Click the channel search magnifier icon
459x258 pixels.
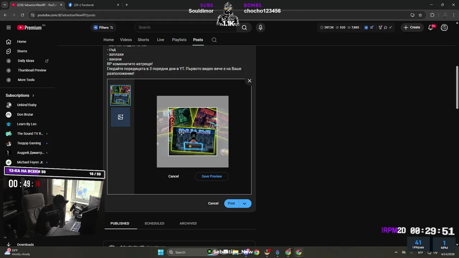pos(214,40)
